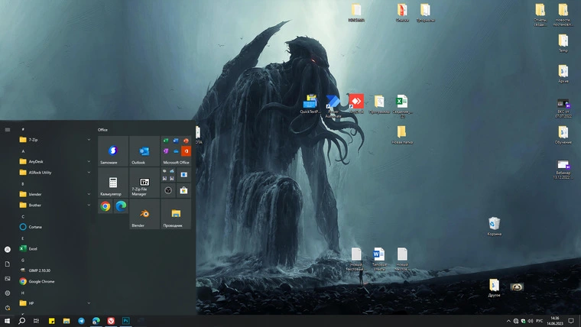Image resolution: width=581 pixels, height=327 pixels.
Task: Open the Microsoft Office tile group
Action: click(x=176, y=151)
